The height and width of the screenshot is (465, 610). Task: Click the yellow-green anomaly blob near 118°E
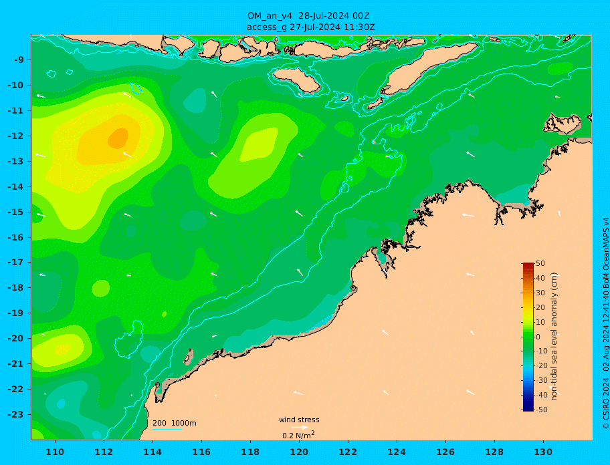click(x=258, y=145)
